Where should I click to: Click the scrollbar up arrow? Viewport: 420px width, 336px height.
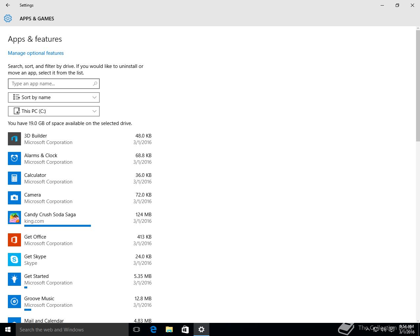coord(418,29)
